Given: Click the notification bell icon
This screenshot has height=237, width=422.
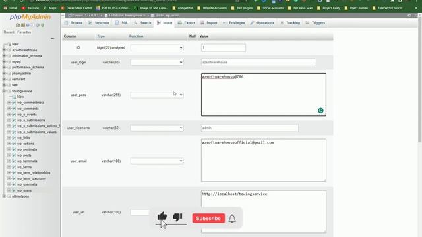Looking at the screenshot, I should click(x=232, y=219).
